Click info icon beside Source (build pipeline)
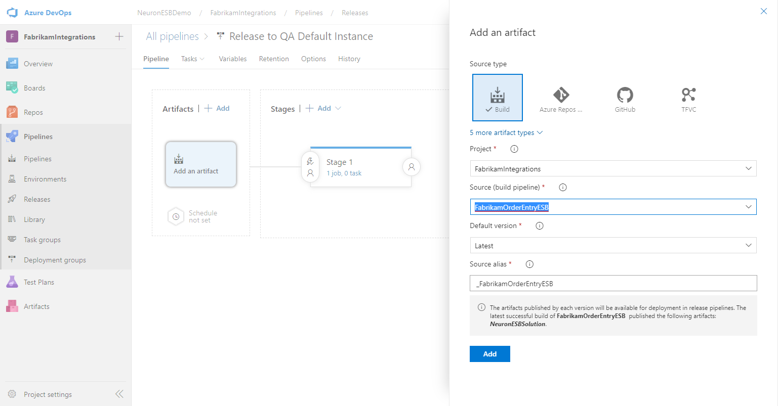Screen dimensions: 778x406 coord(563,187)
